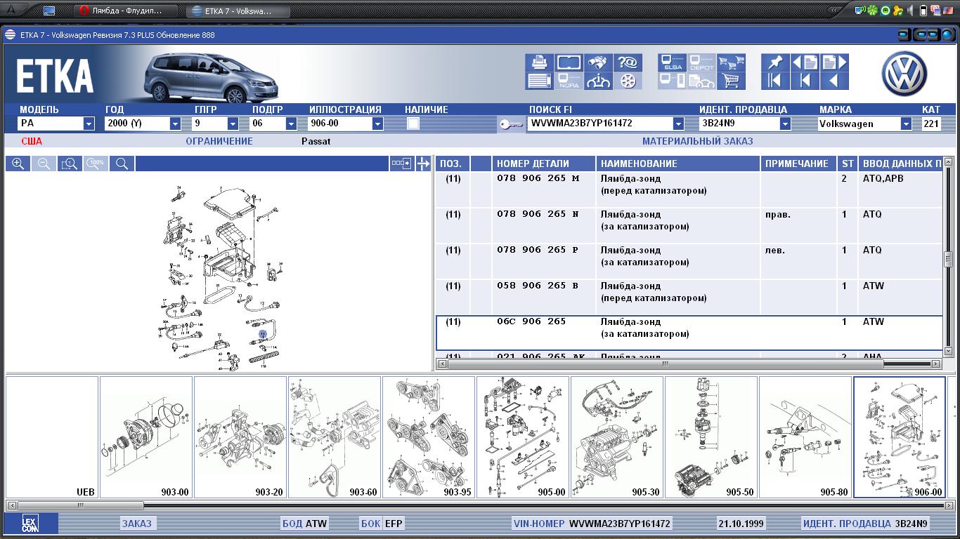This screenshot has width=960, height=539.
Task: Open the UEB thumbnail
Action: point(52,437)
